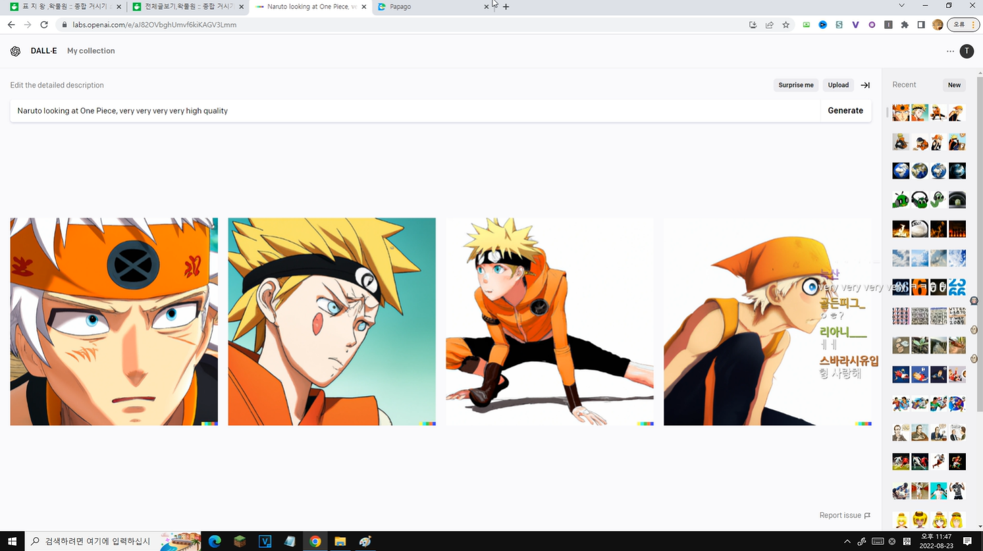This screenshot has width=983, height=551.
Task: Click the gray square I extension icon
Action: coord(888,25)
